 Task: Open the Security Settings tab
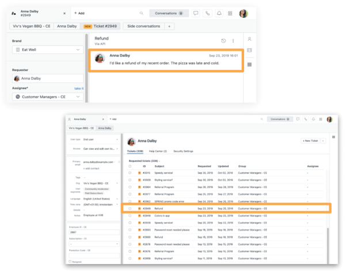tap(184, 151)
